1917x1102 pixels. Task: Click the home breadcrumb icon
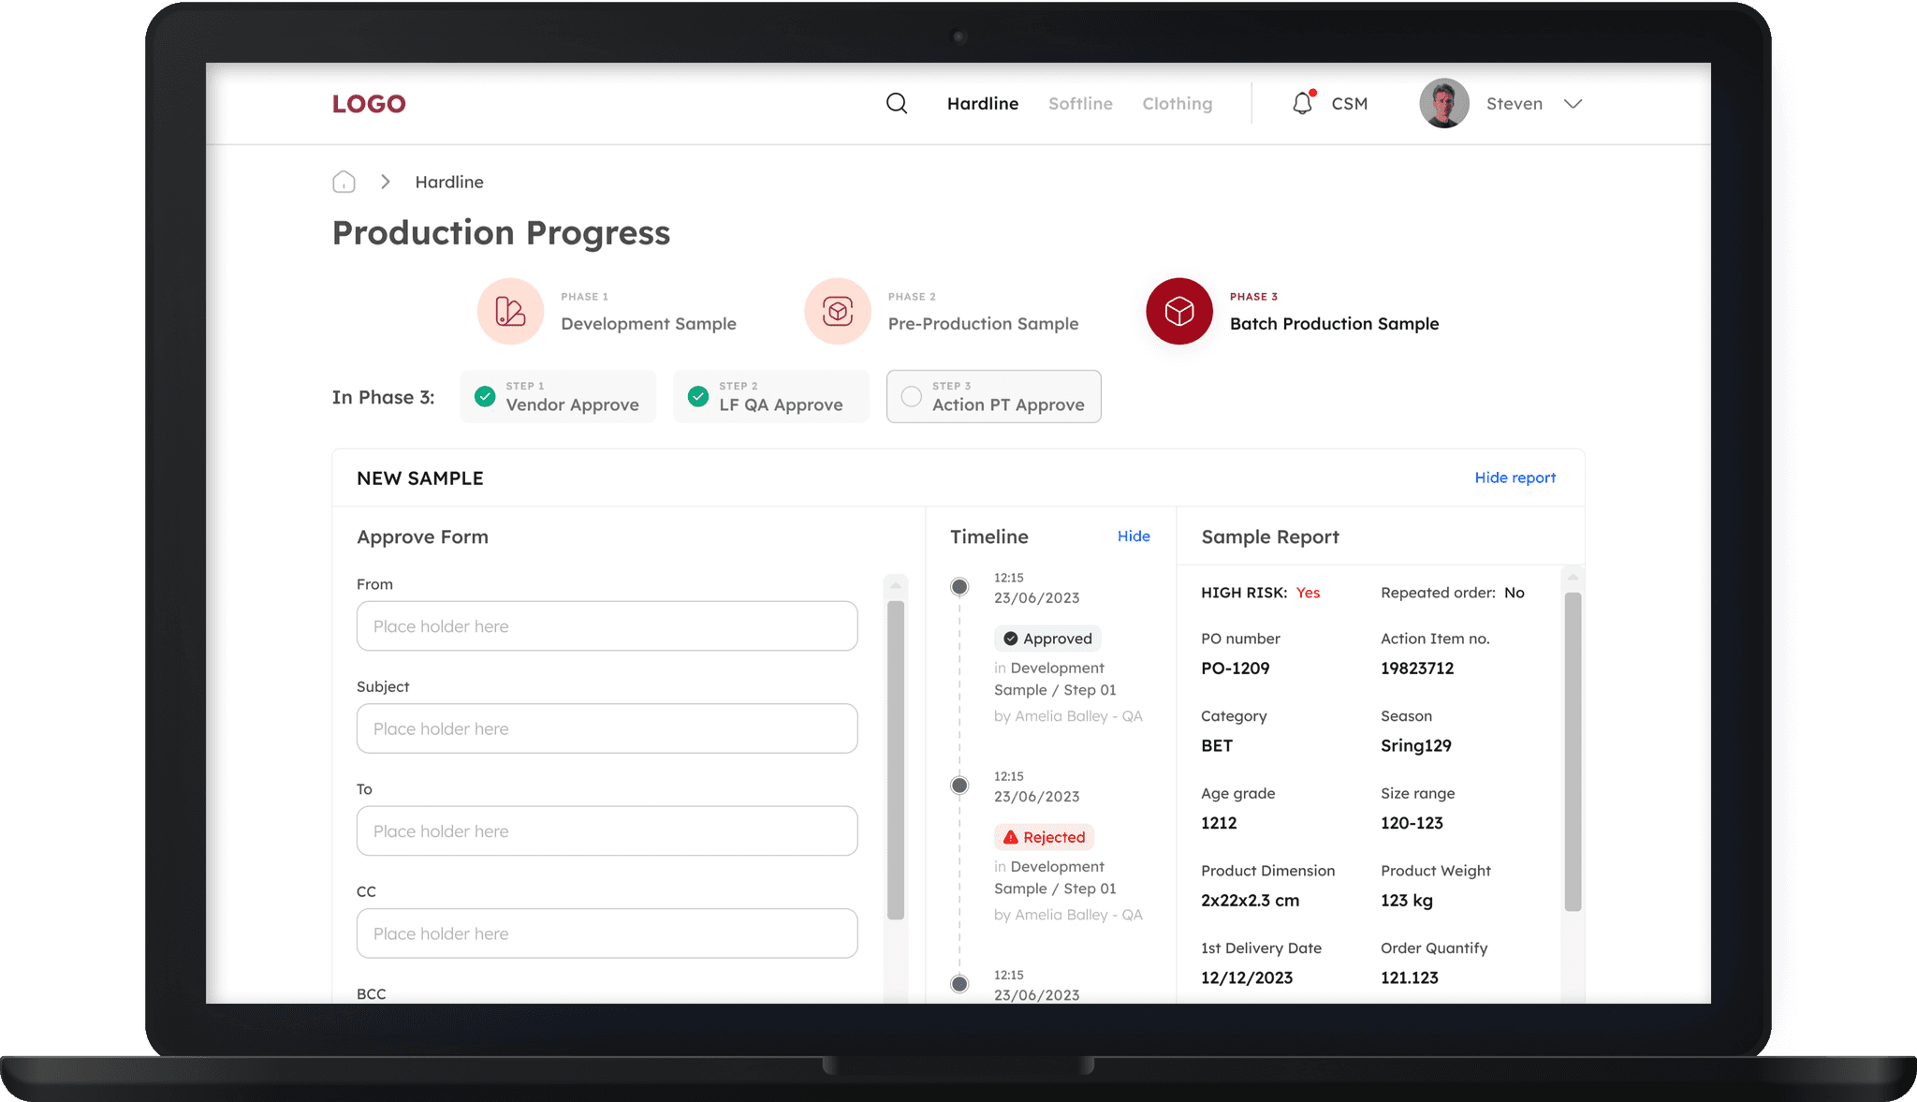pos(344,182)
